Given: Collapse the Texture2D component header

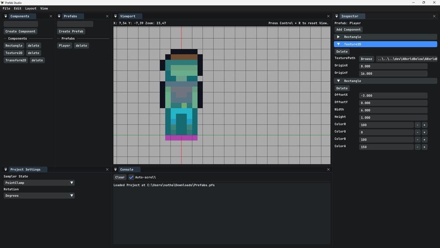Looking at the screenshot, I should click(385, 44).
